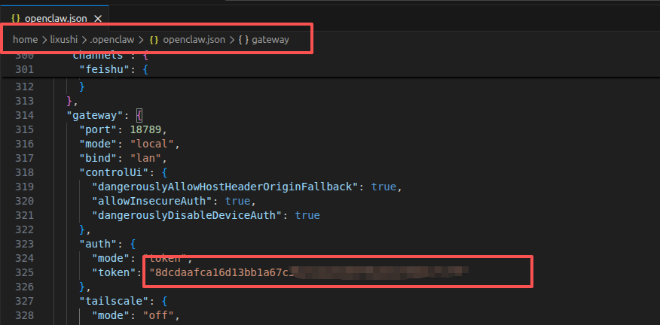Click line number 327
The width and height of the screenshot is (660, 325).
pos(24,301)
